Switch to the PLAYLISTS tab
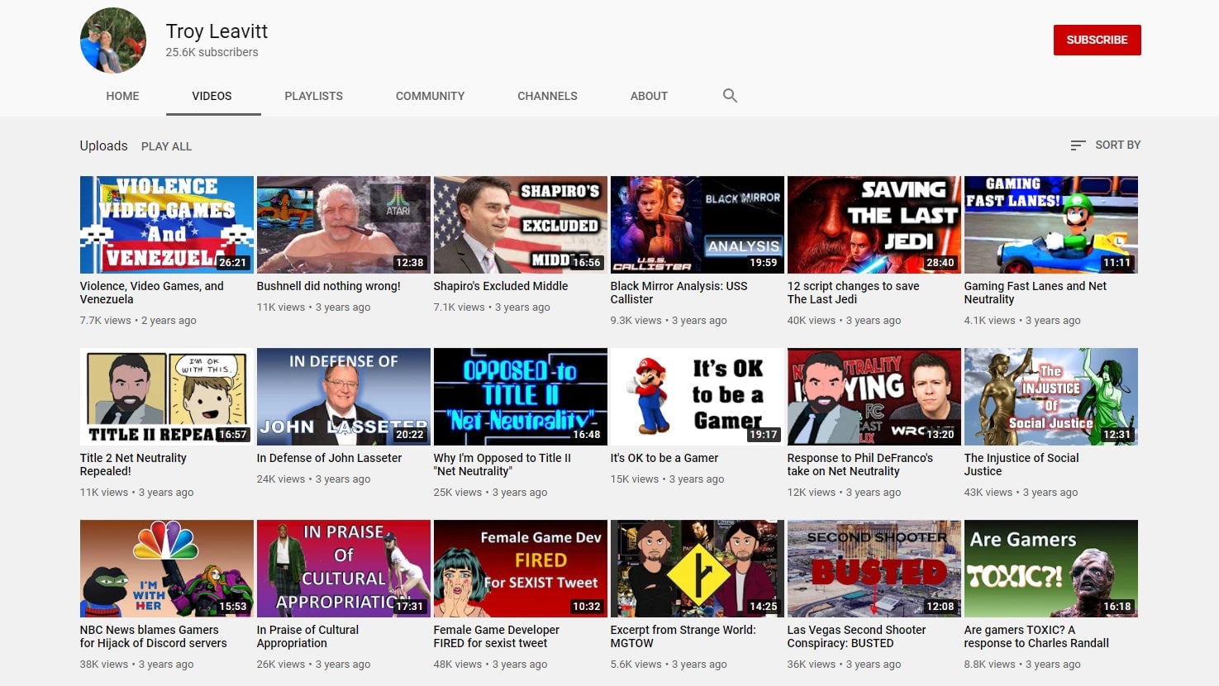The height and width of the screenshot is (686, 1219). [x=313, y=96]
